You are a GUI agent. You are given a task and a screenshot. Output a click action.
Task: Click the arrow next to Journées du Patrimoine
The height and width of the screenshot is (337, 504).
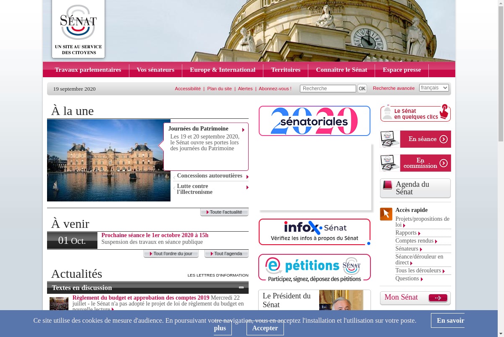tap(243, 130)
